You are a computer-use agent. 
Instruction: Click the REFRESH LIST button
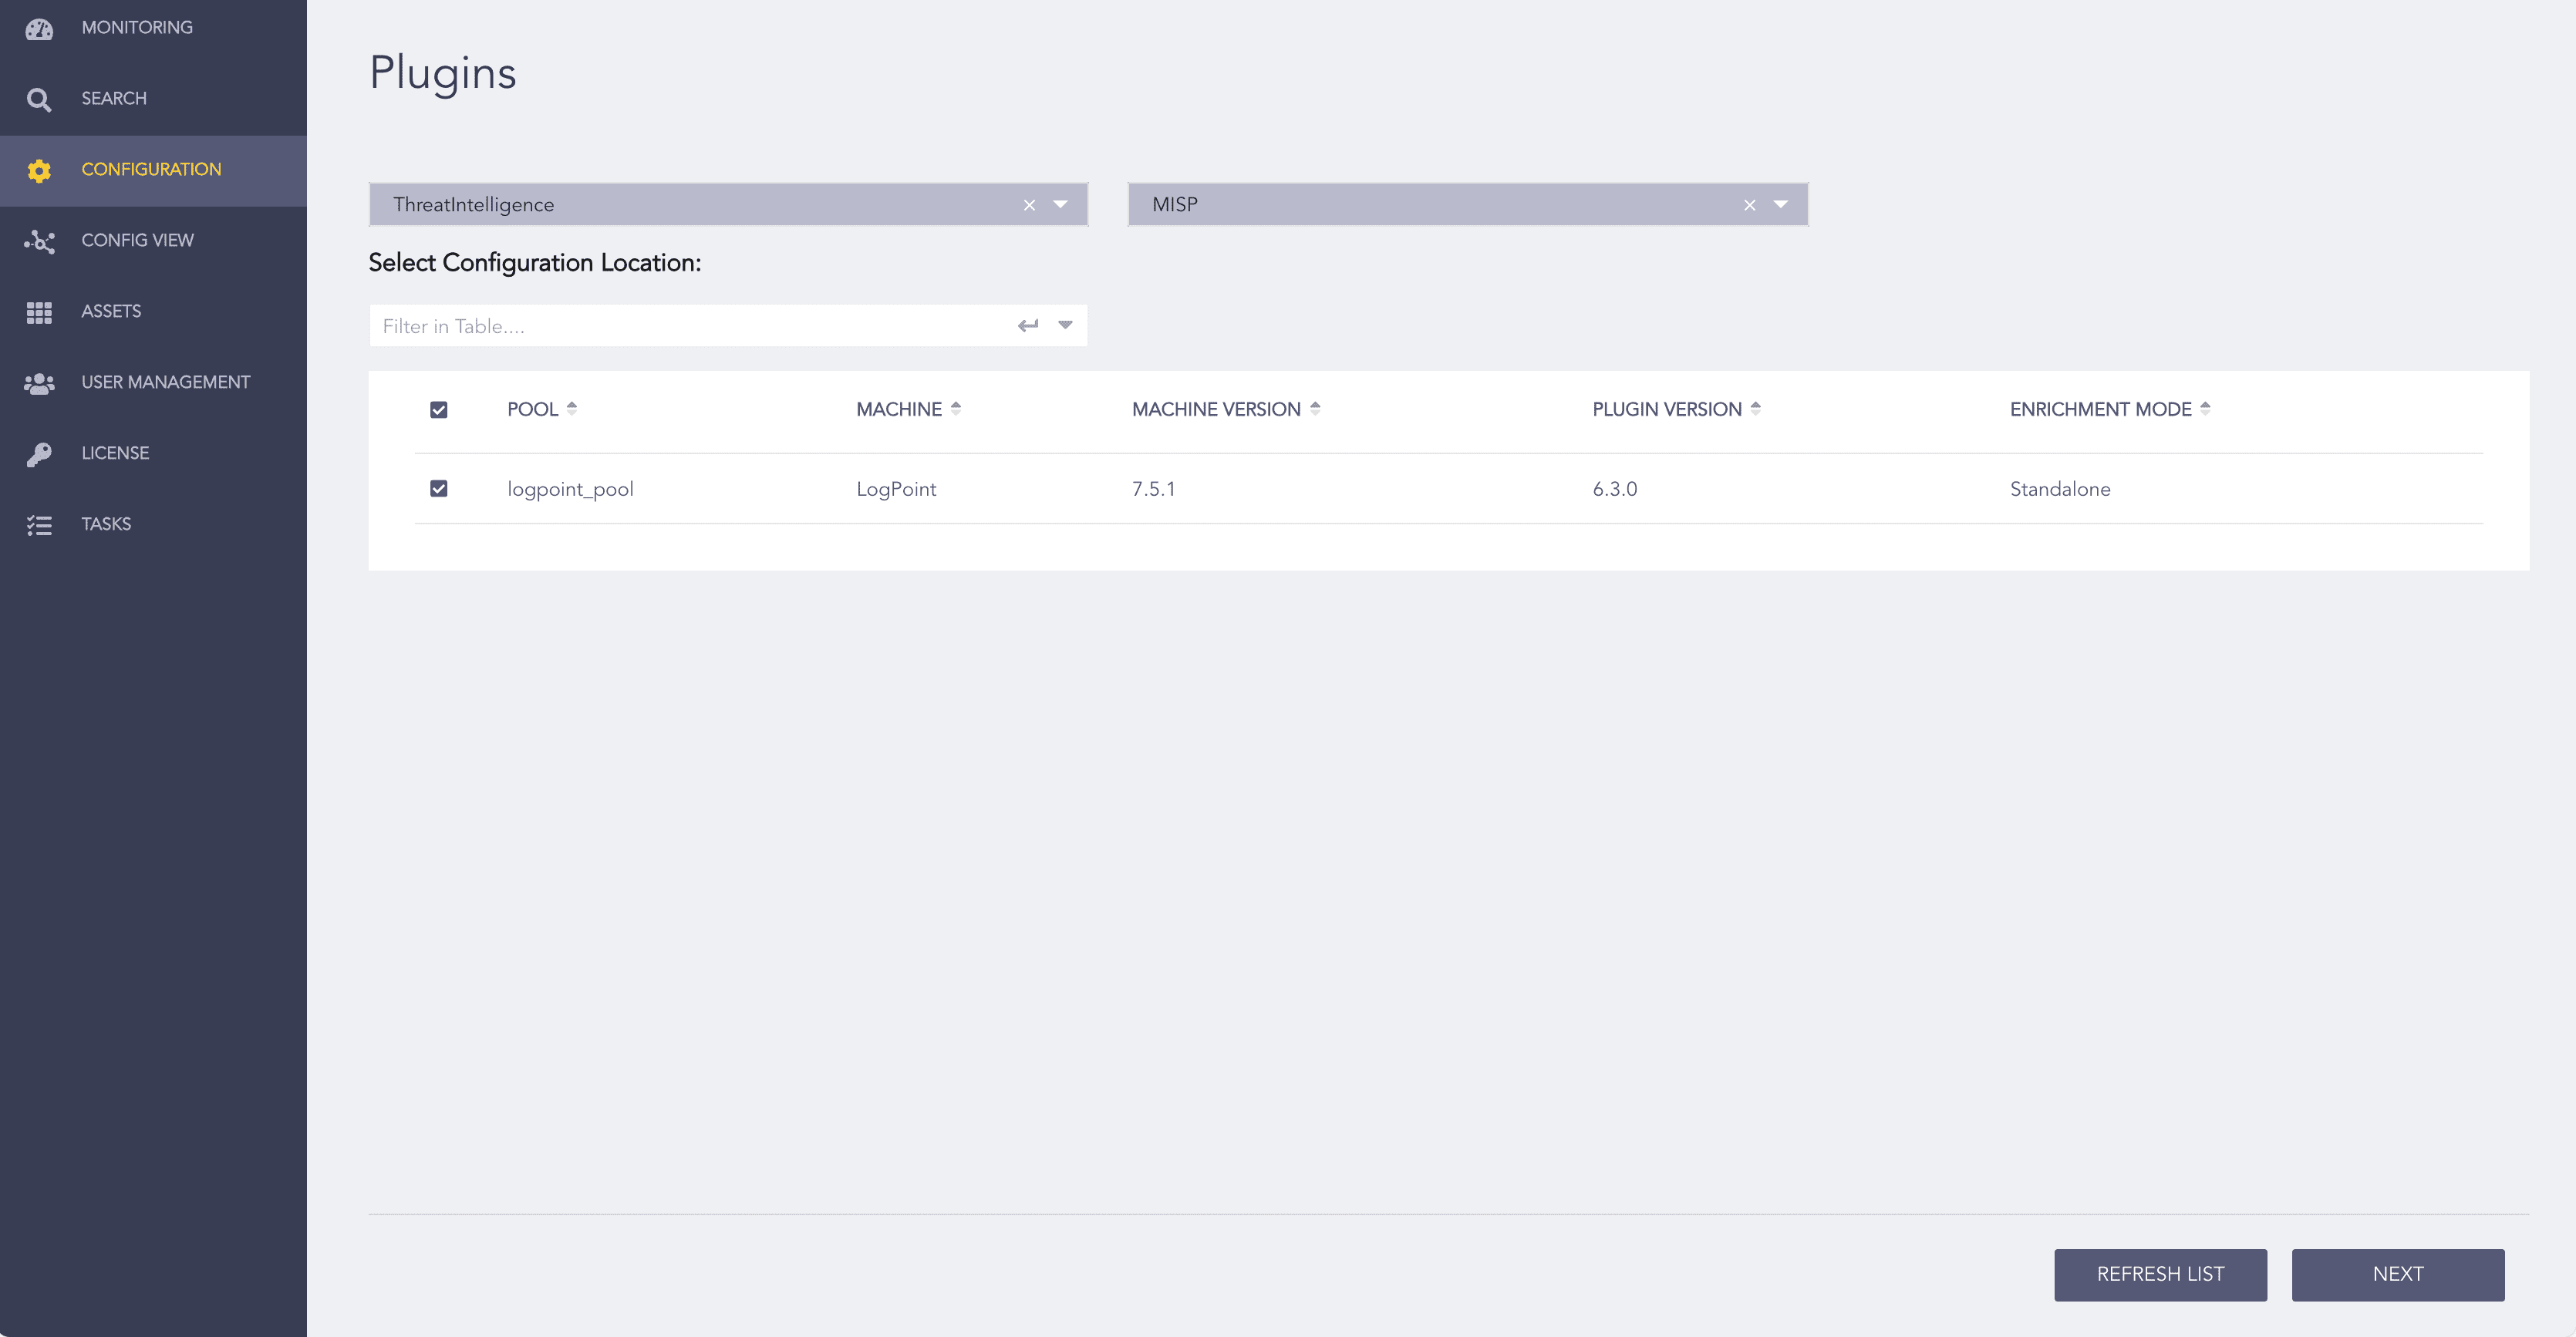tap(2160, 1274)
